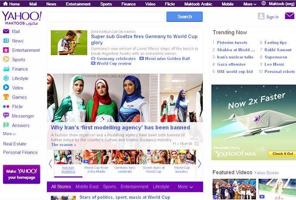Click the blue Search button
The image size is (296, 200).
pos(185,16)
